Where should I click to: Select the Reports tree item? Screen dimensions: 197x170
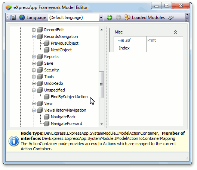tap(51, 57)
